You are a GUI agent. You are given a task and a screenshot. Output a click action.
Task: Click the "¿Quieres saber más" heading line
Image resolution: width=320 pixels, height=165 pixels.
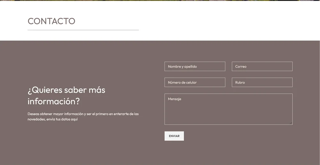[x=66, y=90]
